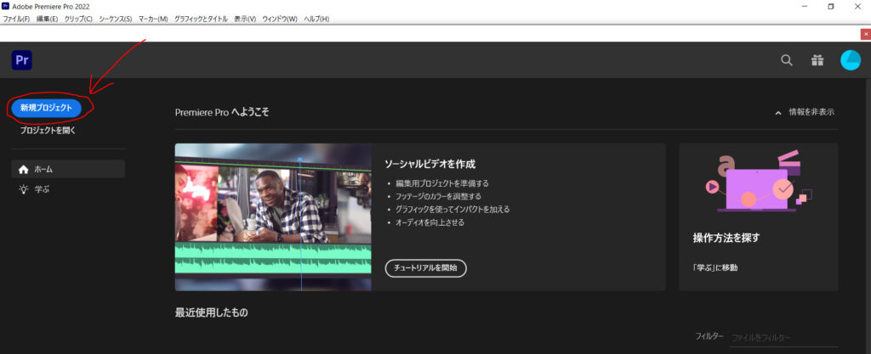Select the ホーム sidebar item
This screenshot has height=354, width=871.
click(68, 169)
